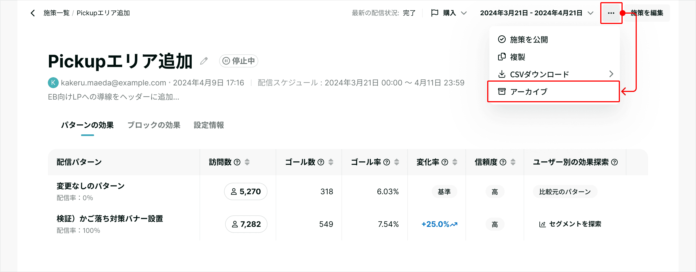Click the back arrow icon
Image resolution: width=696 pixels, height=272 pixels.
click(x=33, y=13)
